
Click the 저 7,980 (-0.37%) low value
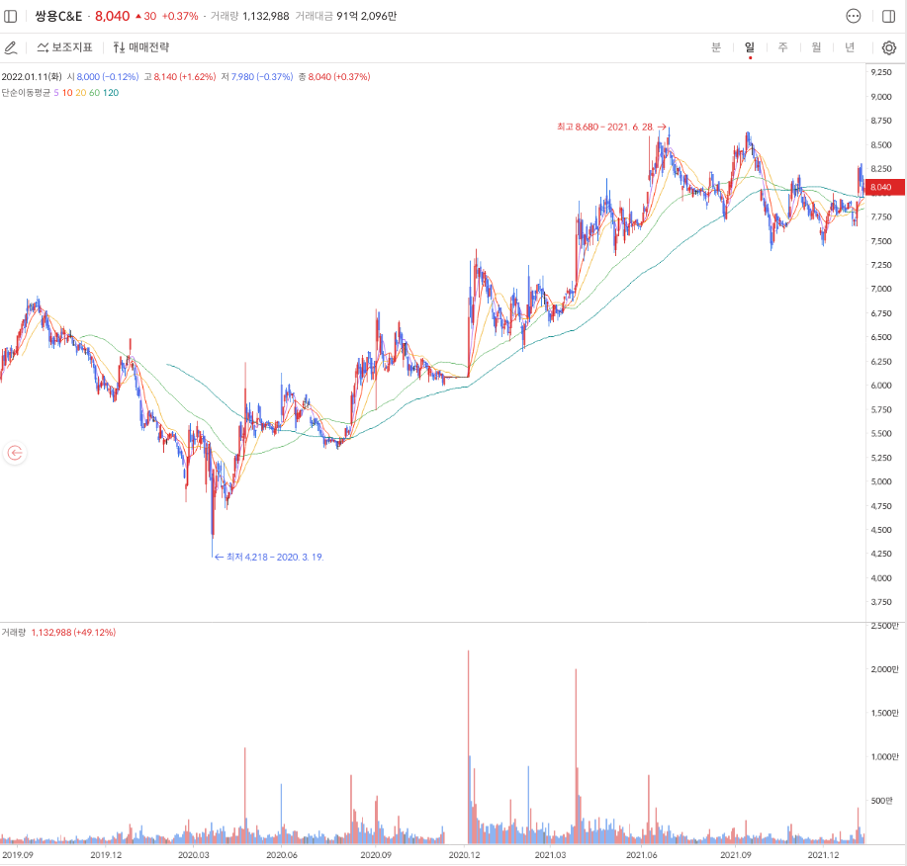[257, 77]
